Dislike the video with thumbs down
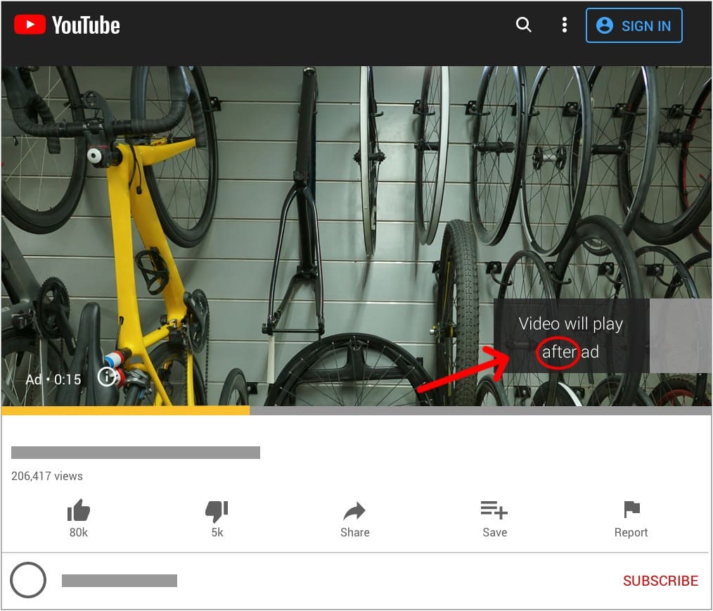713x611 pixels. pyautogui.click(x=217, y=511)
